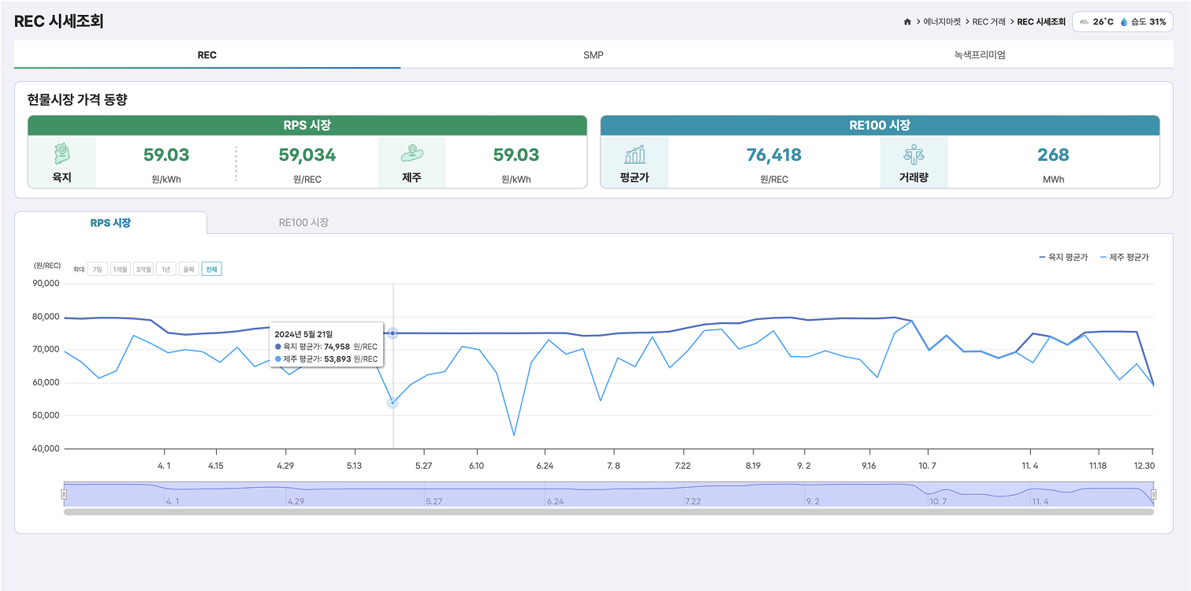Viewport: 1191px width, 591px height.
Task: Click the 거래량 balance scale icon
Action: 914,154
